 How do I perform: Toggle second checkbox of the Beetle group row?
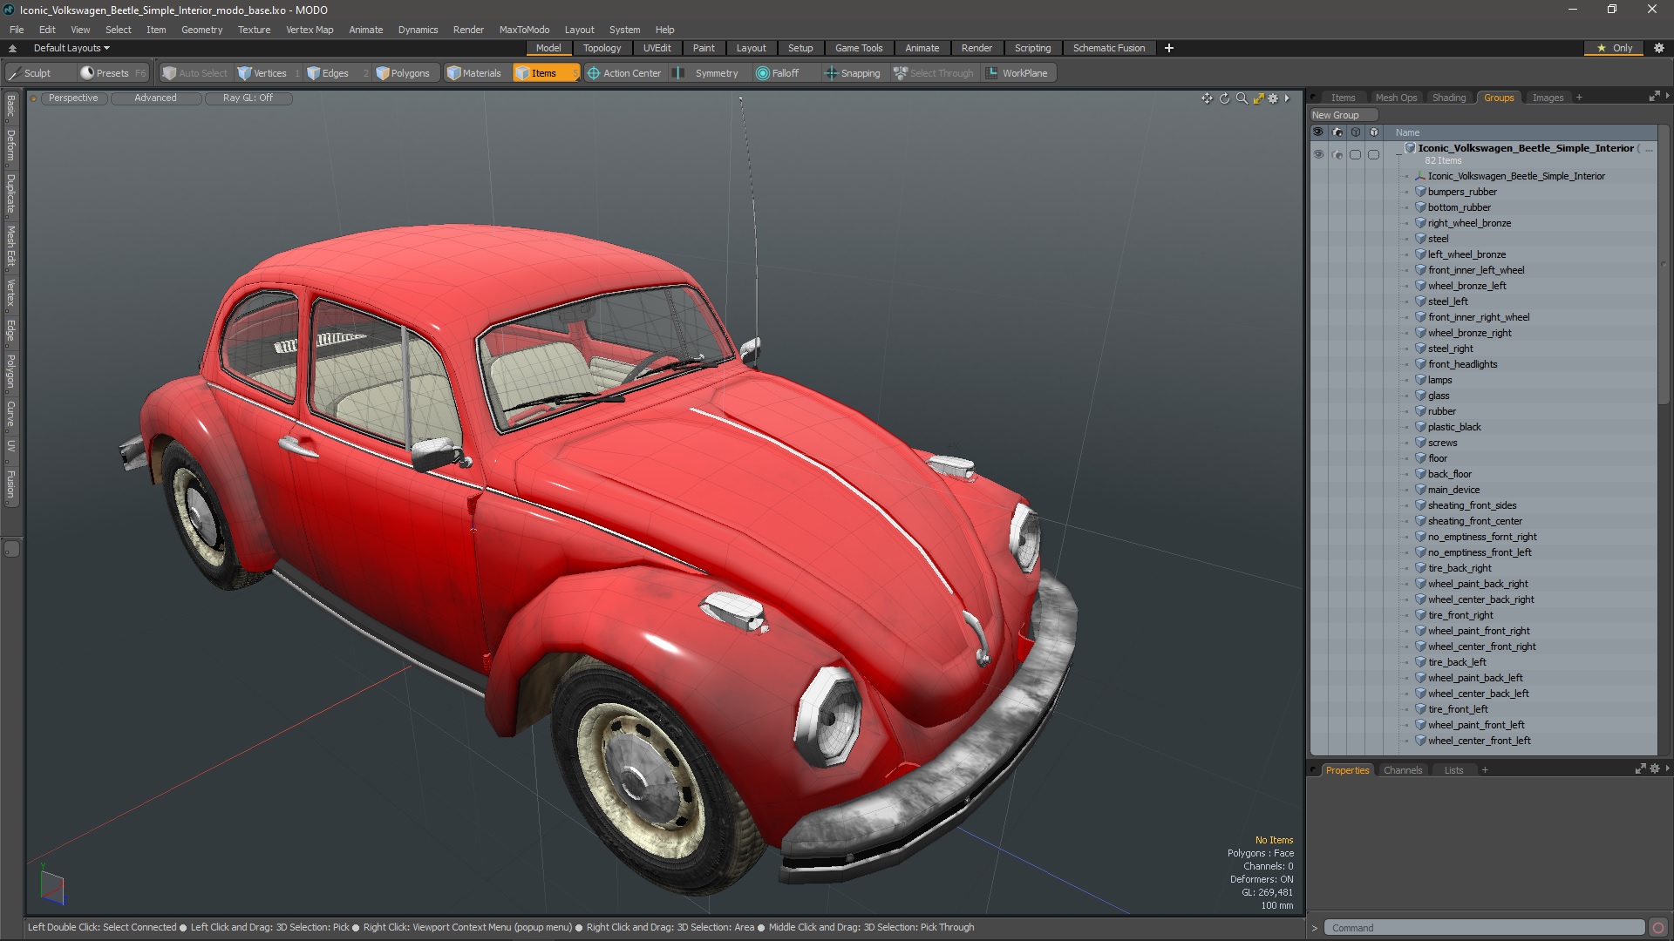[1374, 154]
